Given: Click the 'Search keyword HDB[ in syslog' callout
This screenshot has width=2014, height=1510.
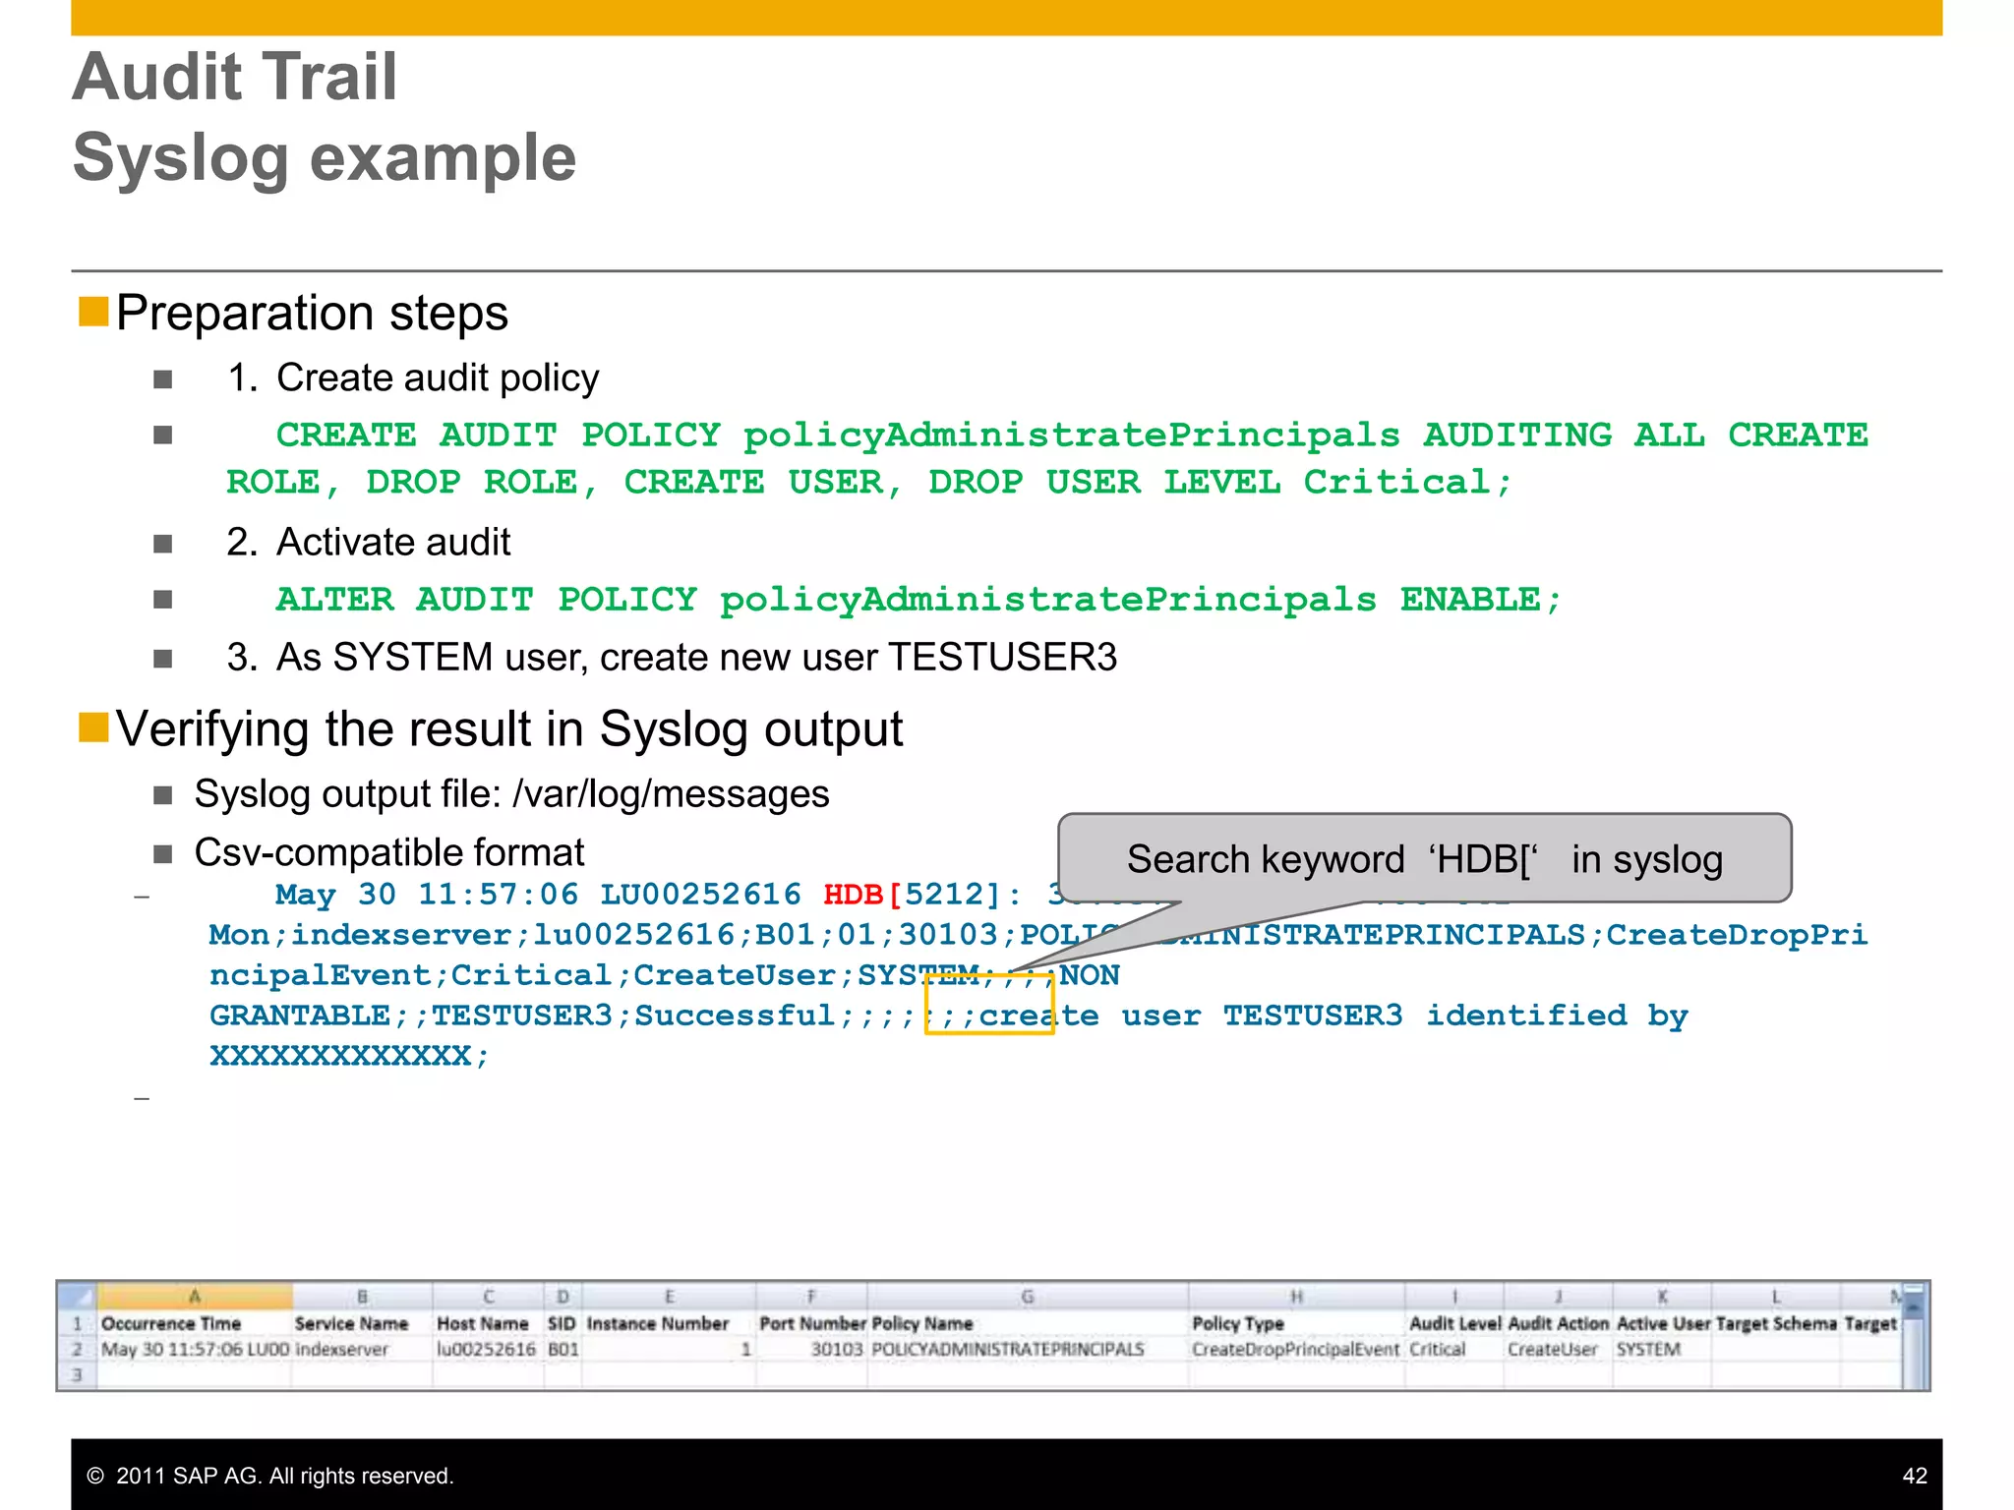Looking at the screenshot, I should click(x=1425, y=858).
